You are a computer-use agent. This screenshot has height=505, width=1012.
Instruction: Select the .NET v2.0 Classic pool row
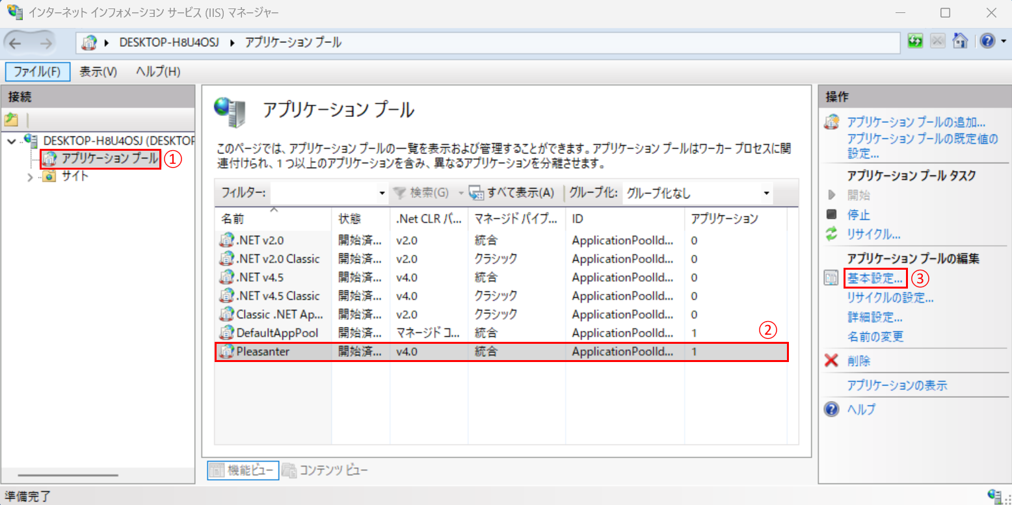point(501,259)
